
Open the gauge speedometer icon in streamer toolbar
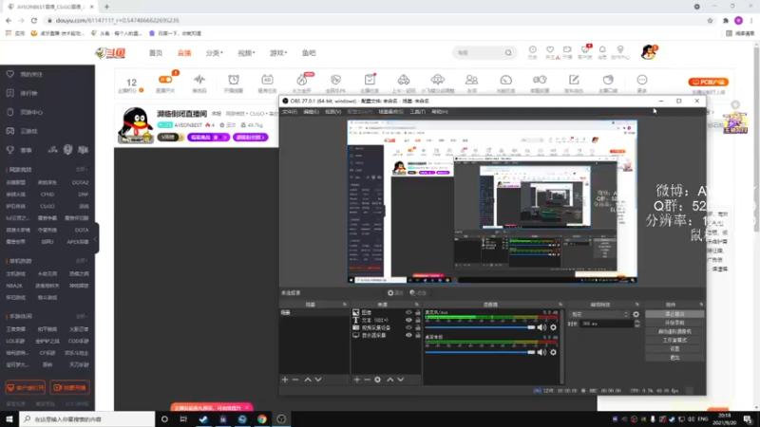tap(505, 80)
